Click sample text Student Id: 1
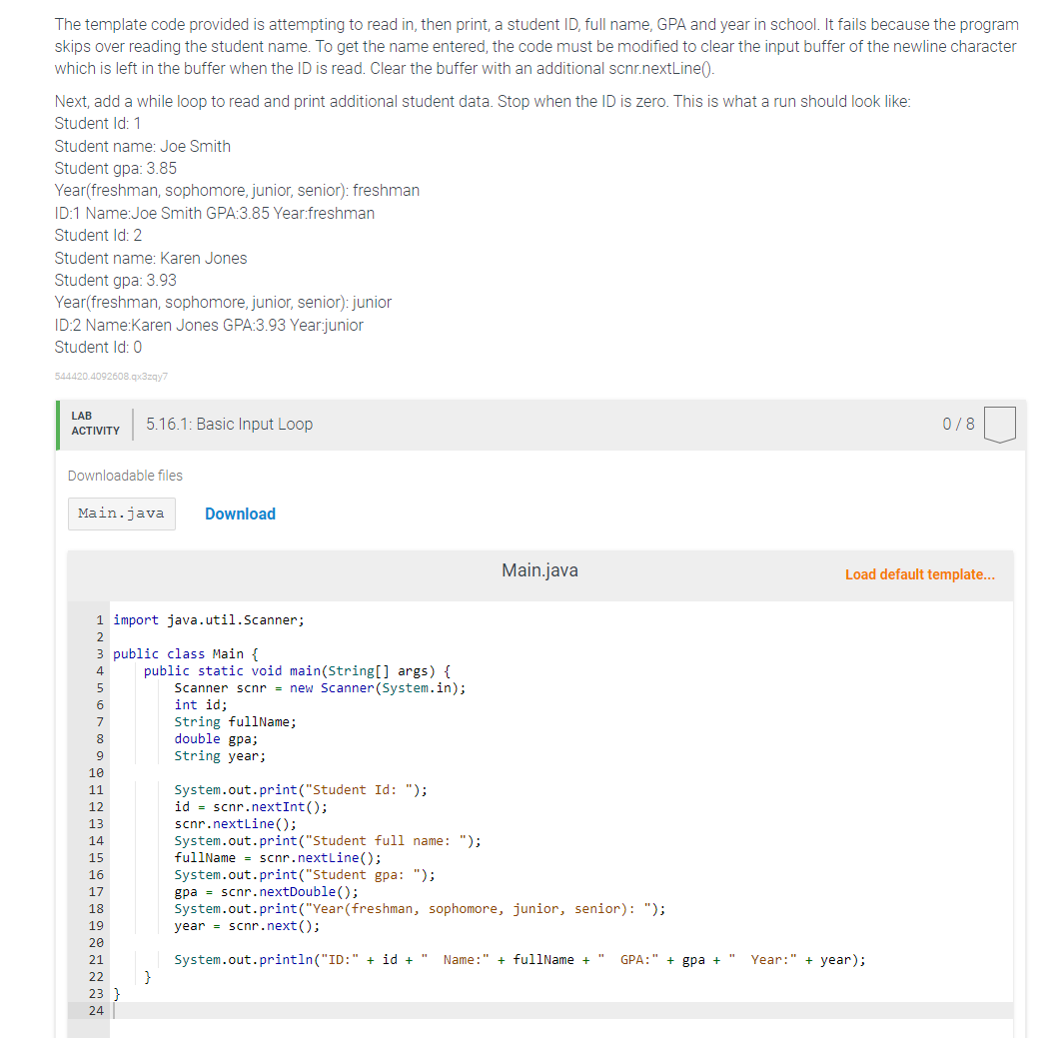Image resolution: width=1063 pixels, height=1038 pixels. coord(98,124)
